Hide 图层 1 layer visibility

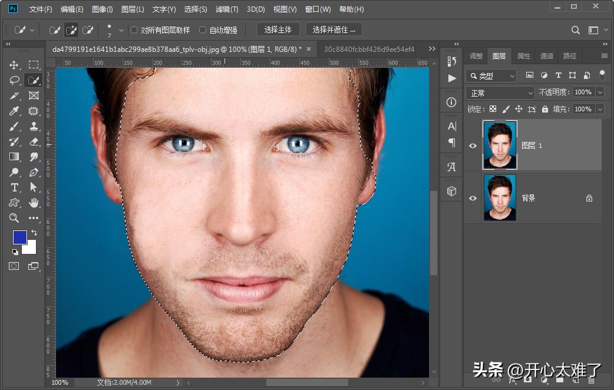tap(473, 146)
